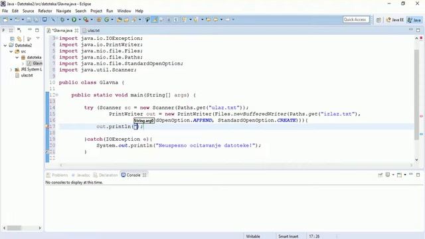425x239 pixels.
Task: Run the program with green Run button
Action: pos(74,19)
